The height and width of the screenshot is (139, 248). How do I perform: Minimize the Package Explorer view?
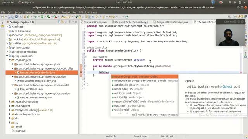tap(73, 22)
